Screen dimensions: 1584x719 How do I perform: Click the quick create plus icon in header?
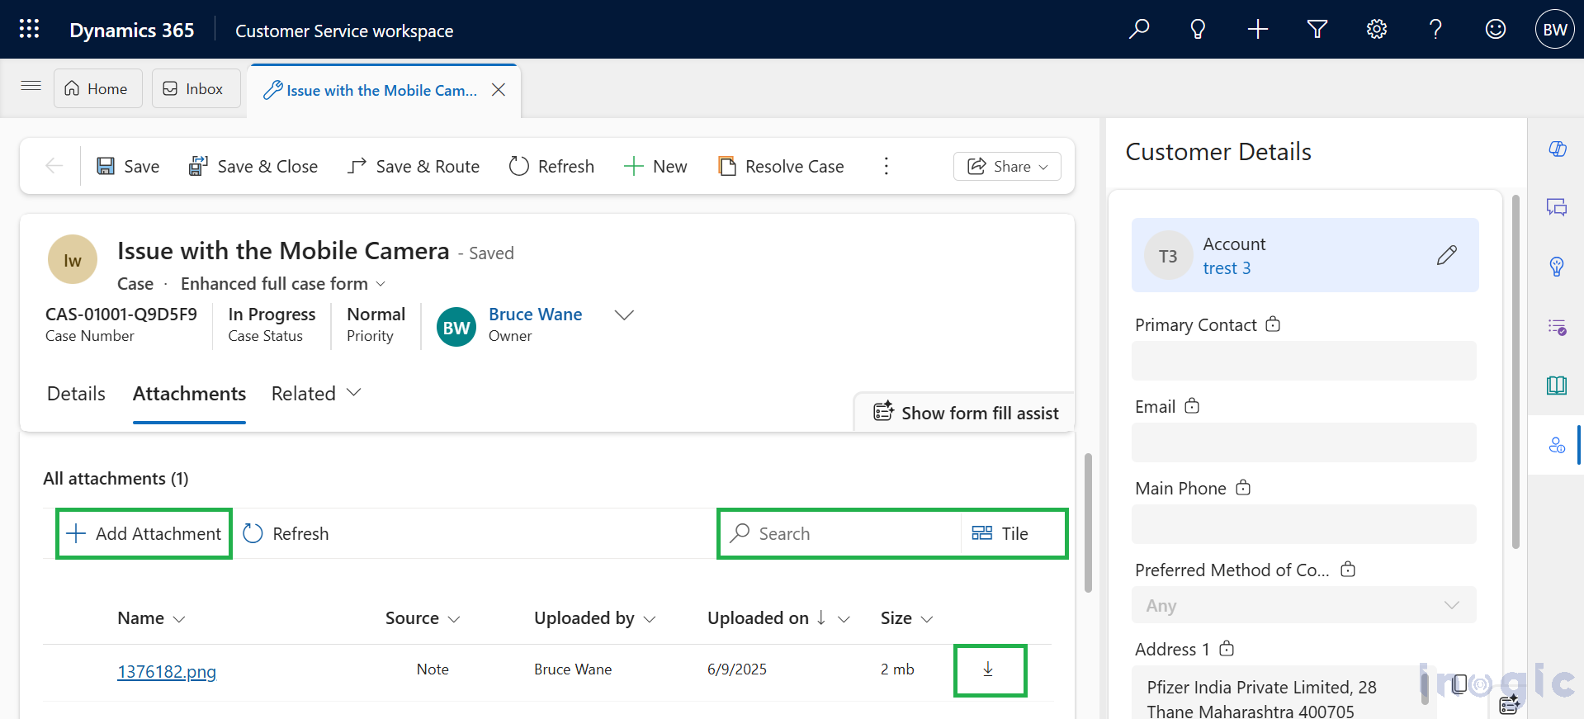(1258, 29)
